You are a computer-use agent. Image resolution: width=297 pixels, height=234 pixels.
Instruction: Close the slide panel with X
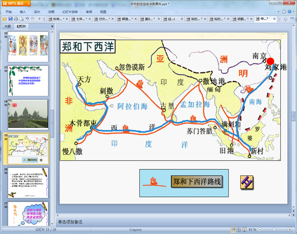pos(52,26)
